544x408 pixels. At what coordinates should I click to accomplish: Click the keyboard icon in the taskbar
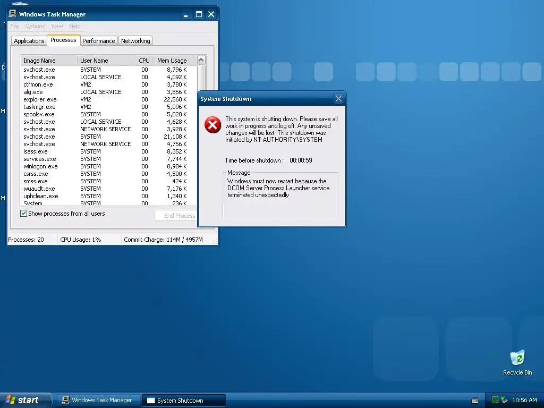475,401
